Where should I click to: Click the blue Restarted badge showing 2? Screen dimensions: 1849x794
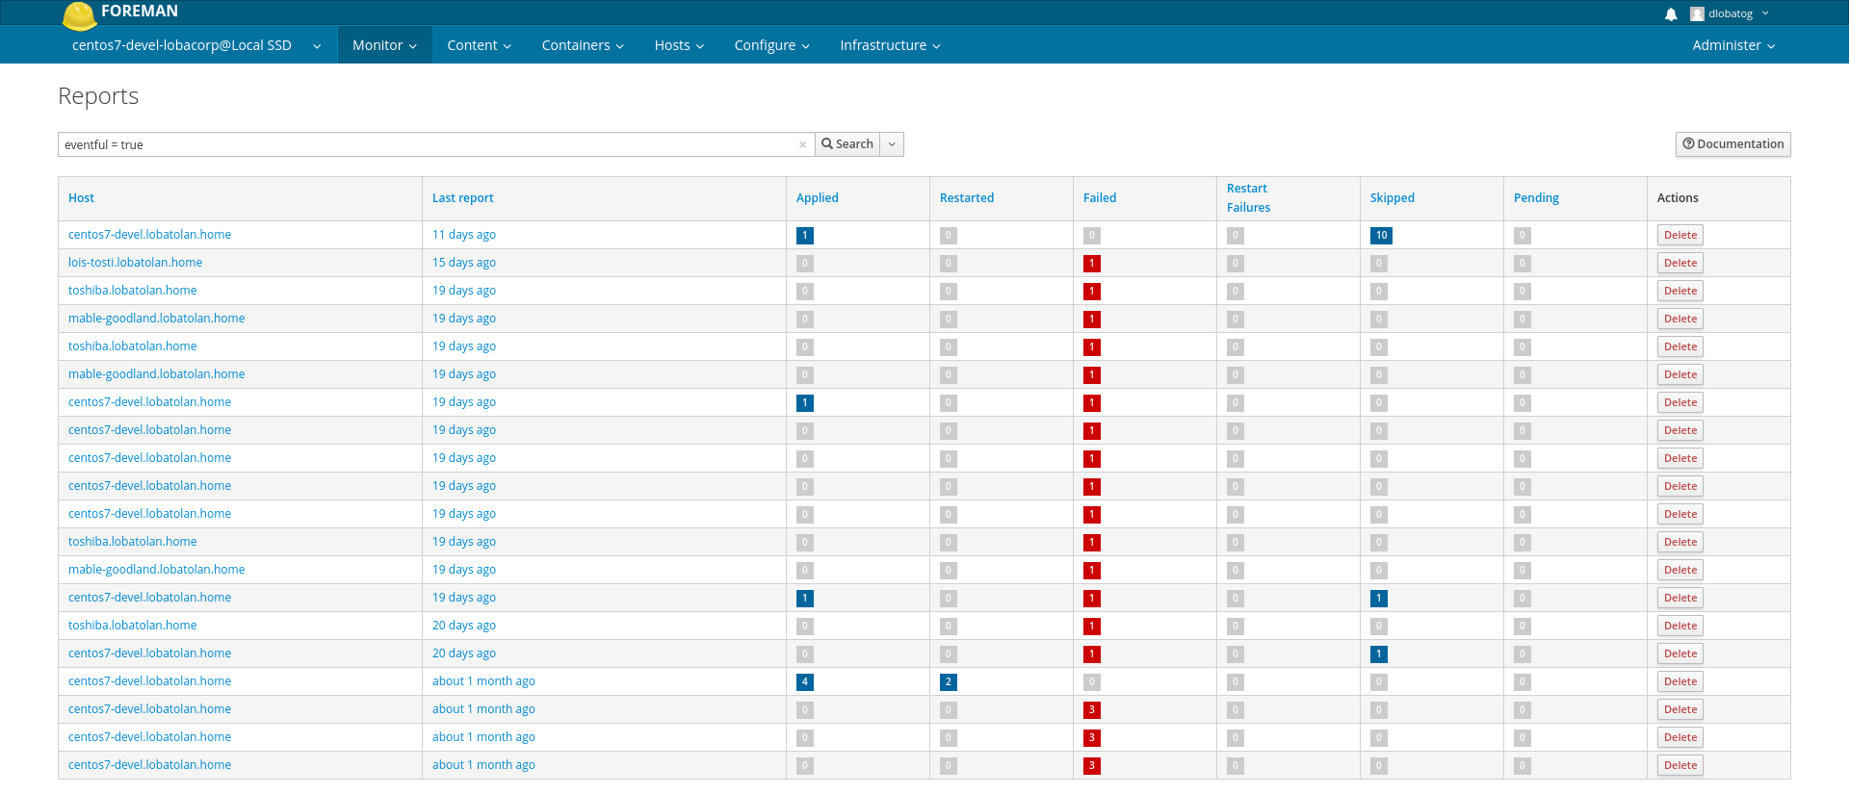coord(948,681)
